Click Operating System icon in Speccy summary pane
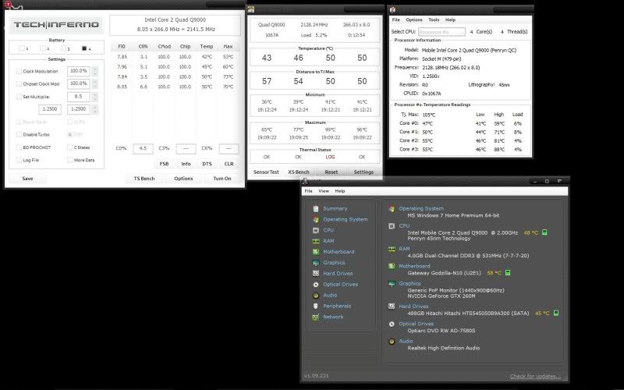The height and width of the screenshot is (390, 624). click(392, 209)
